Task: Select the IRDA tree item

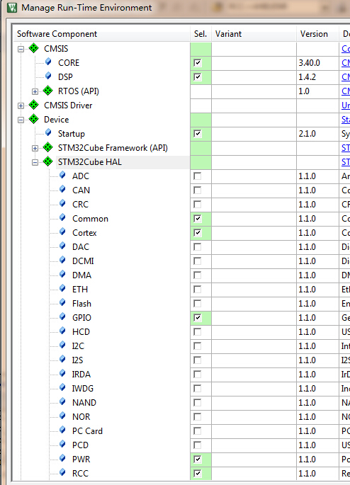Action: tap(81, 375)
